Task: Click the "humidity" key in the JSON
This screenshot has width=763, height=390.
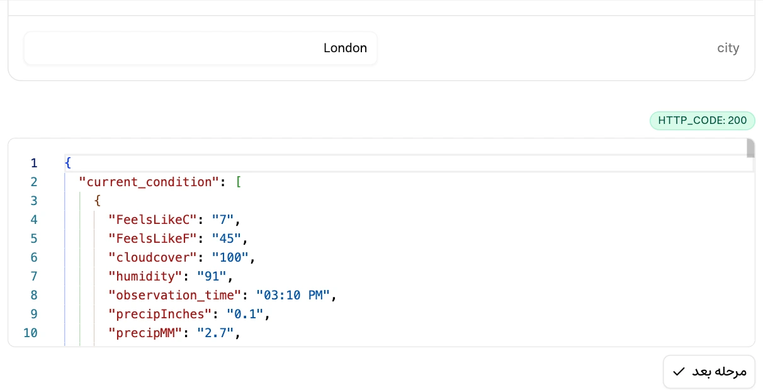Action: pos(145,277)
